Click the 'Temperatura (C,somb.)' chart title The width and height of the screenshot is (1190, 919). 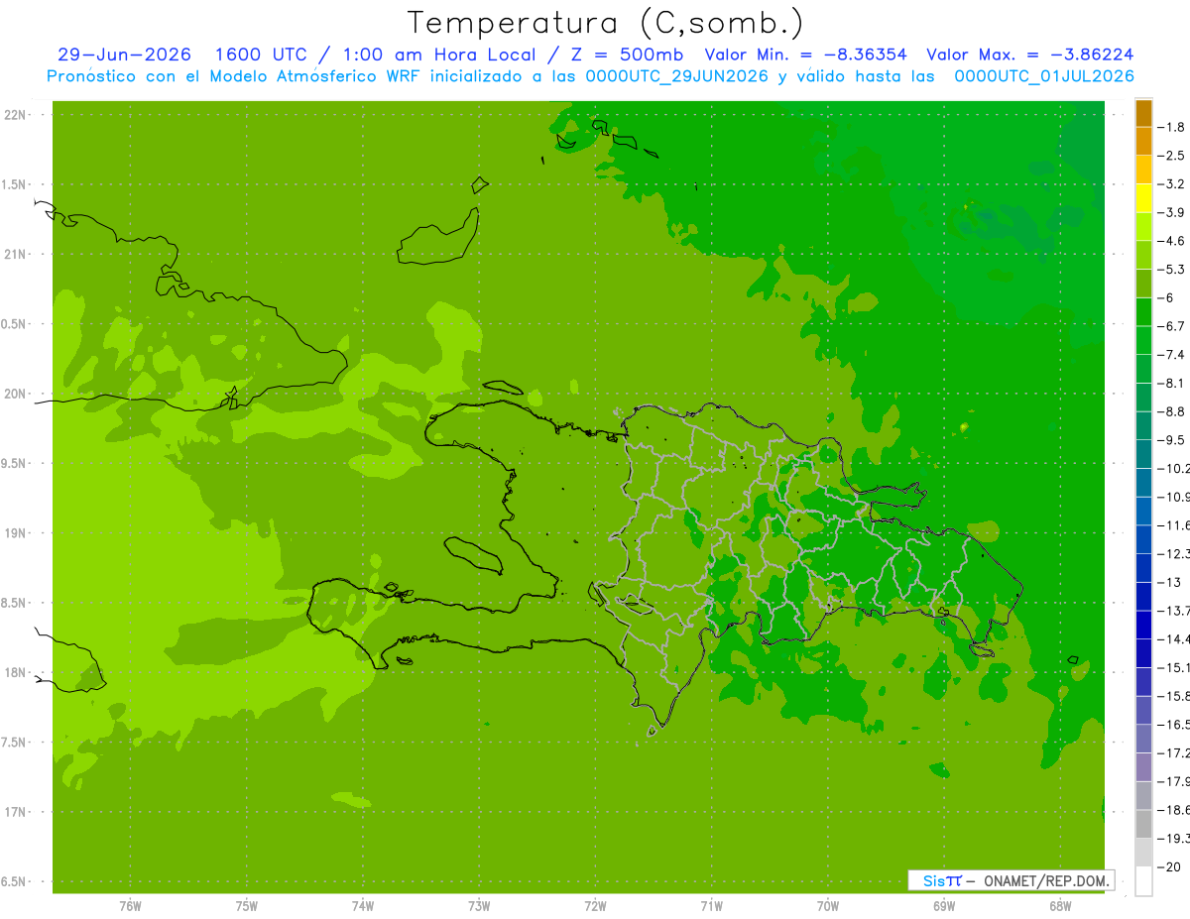605,22
